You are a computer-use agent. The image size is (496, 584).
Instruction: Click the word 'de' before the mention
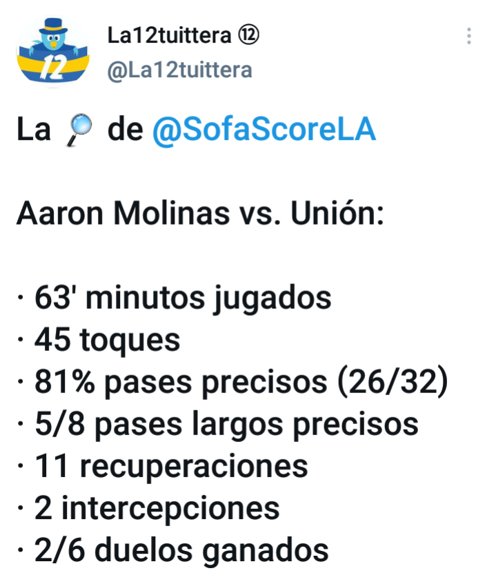(126, 130)
